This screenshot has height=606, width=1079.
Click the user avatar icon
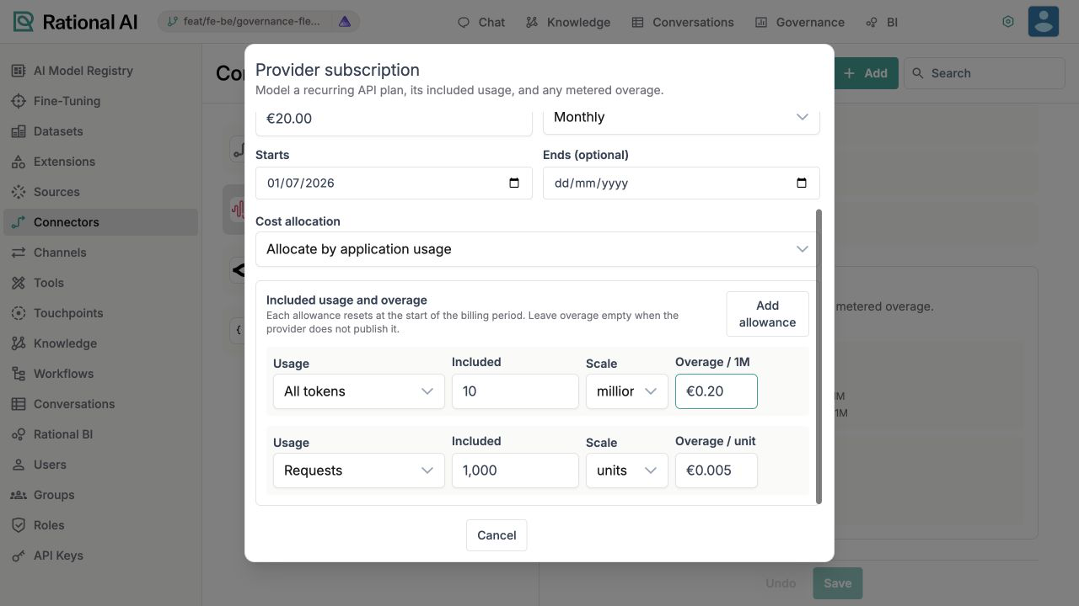click(1044, 22)
